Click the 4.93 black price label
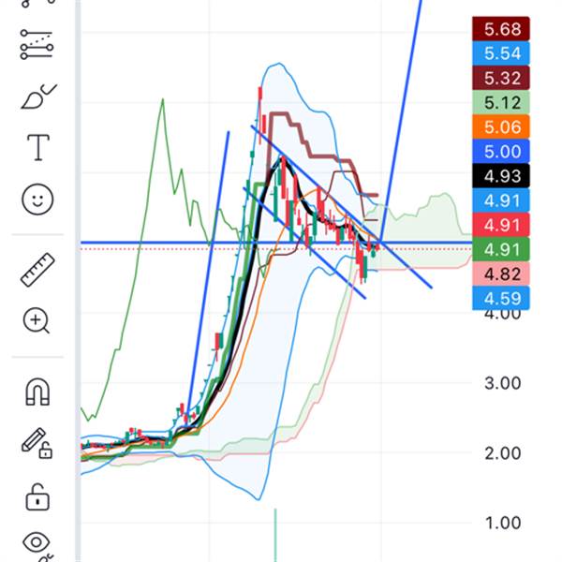Image resolution: width=562 pixels, height=562 pixels. point(501,176)
